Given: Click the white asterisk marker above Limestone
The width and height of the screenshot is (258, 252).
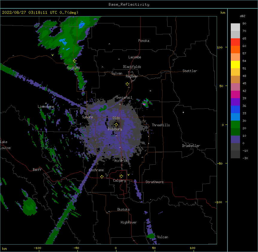Looking at the screenshot, I should [46, 103].
